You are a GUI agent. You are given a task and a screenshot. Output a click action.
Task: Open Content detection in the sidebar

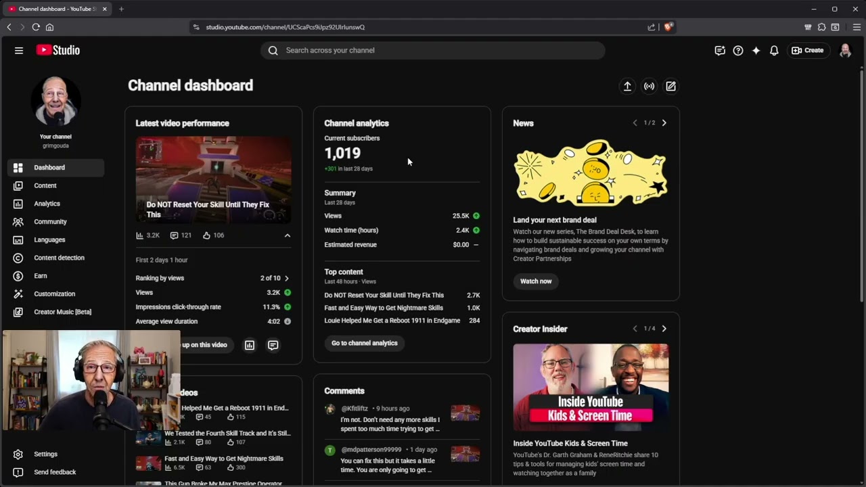(x=55, y=258)
